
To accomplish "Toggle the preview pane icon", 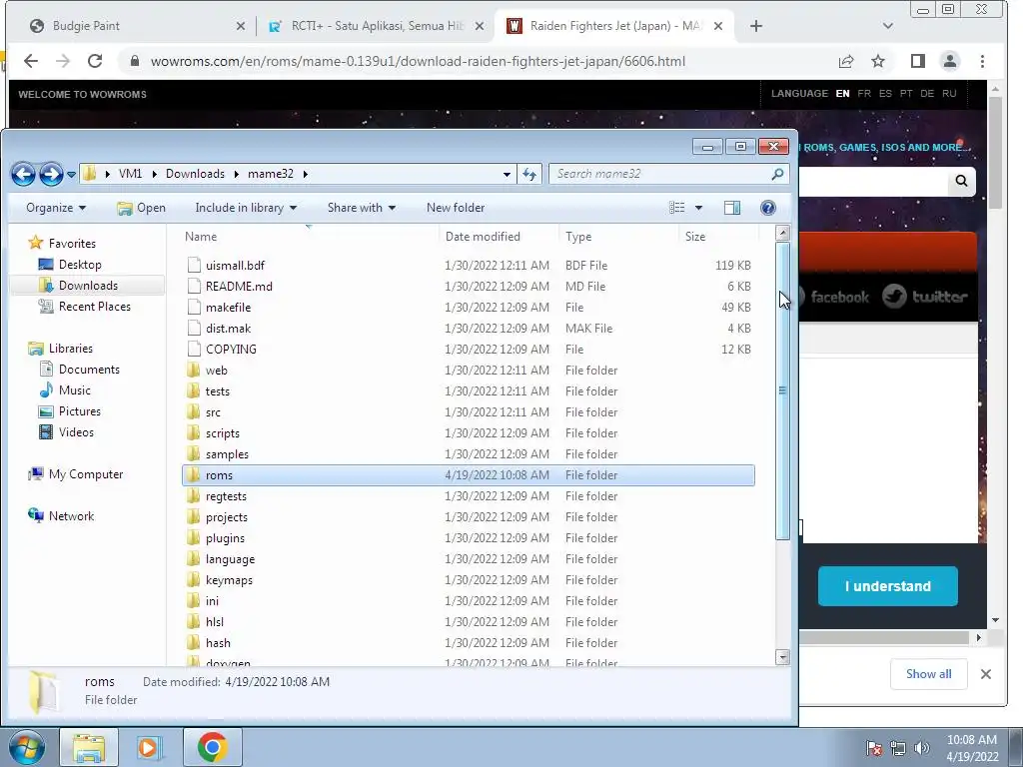I will point(732,208).
